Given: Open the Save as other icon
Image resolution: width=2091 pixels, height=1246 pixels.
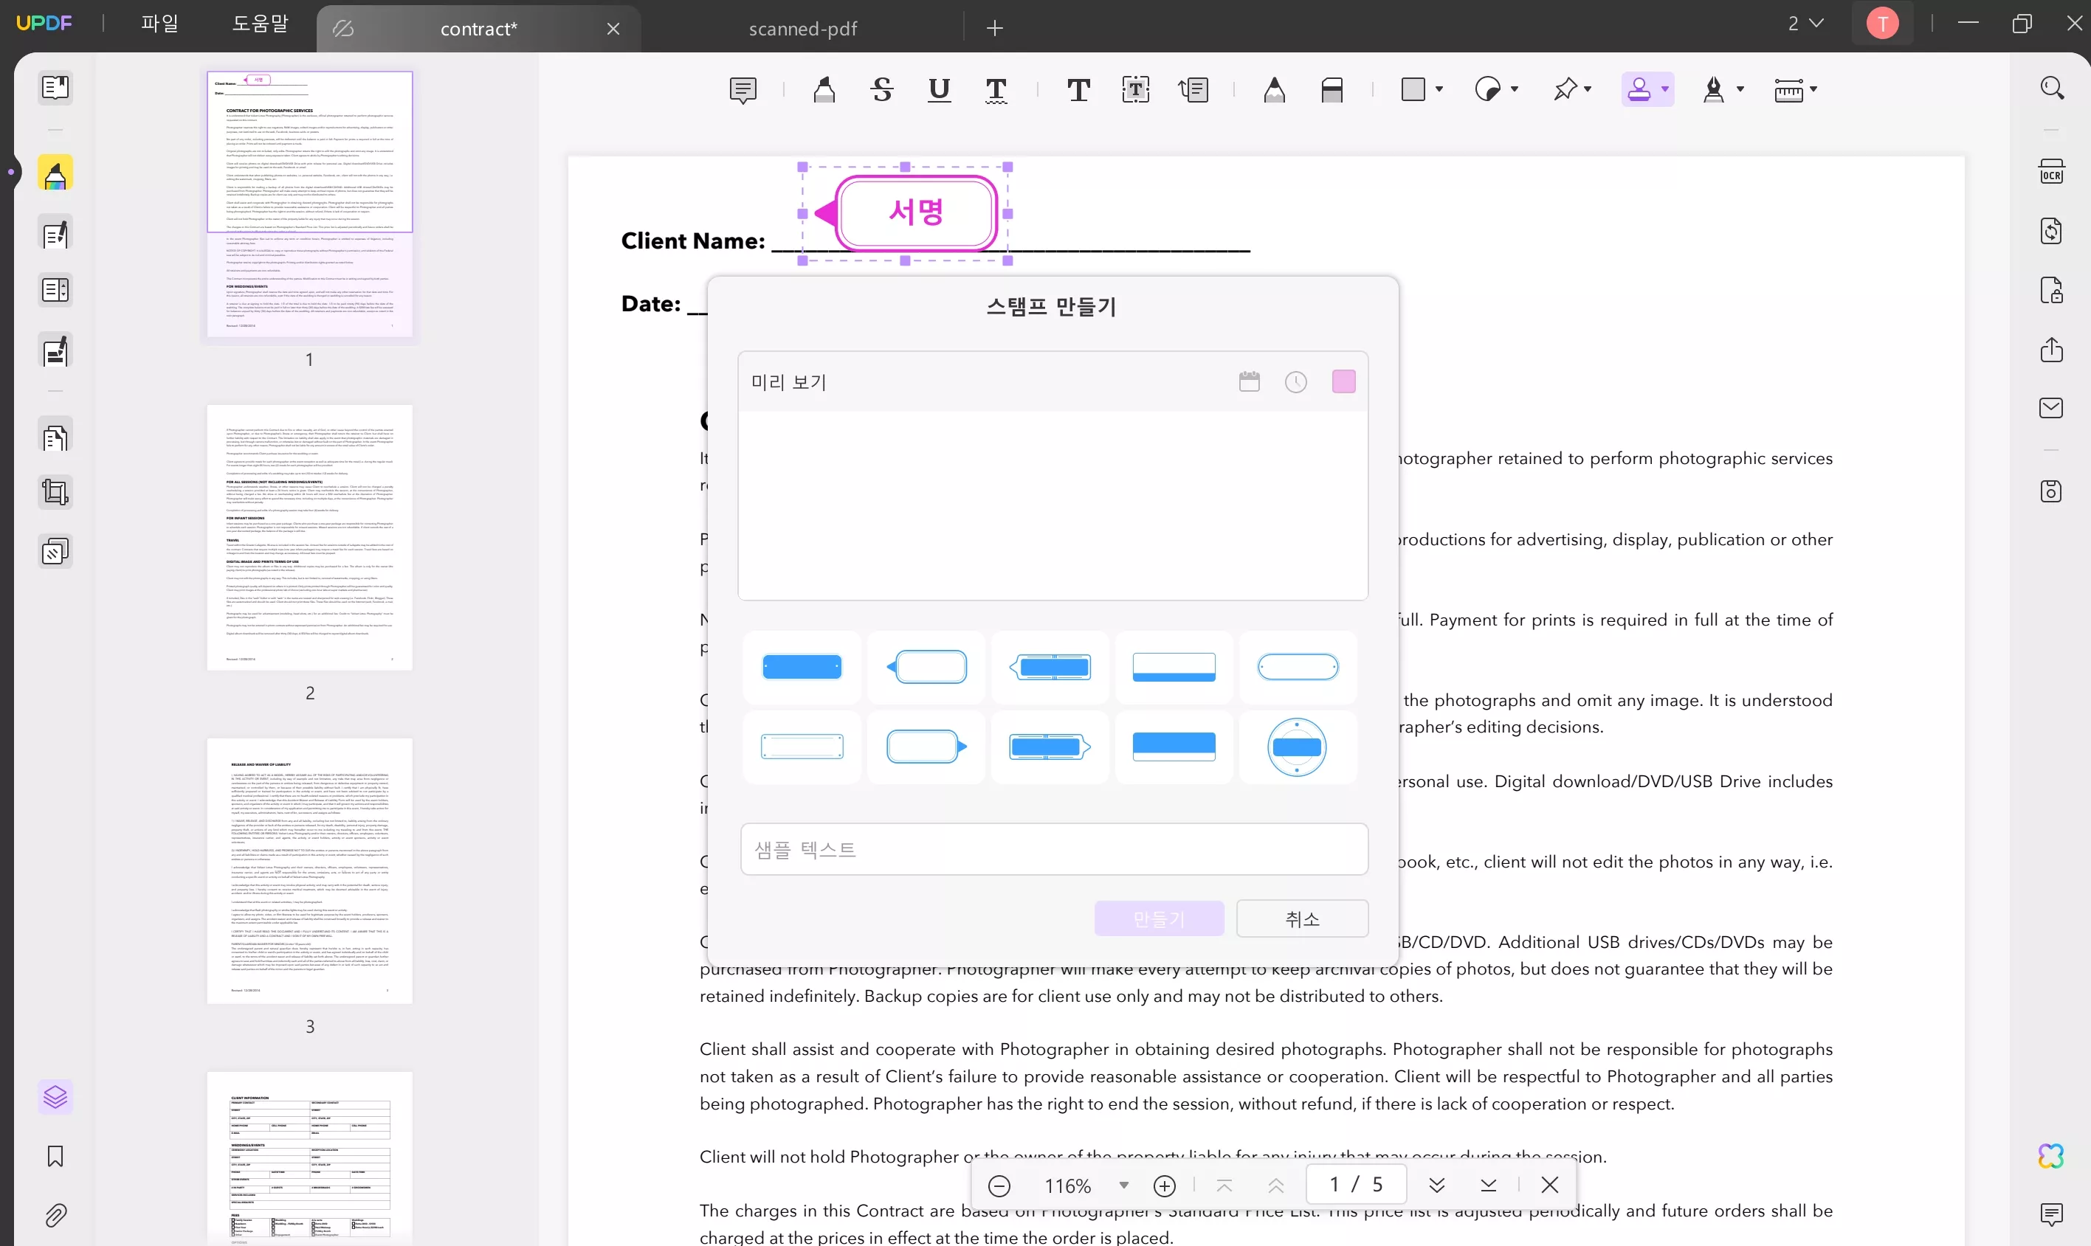Looking at the screenshot, I should point(2052,491).
